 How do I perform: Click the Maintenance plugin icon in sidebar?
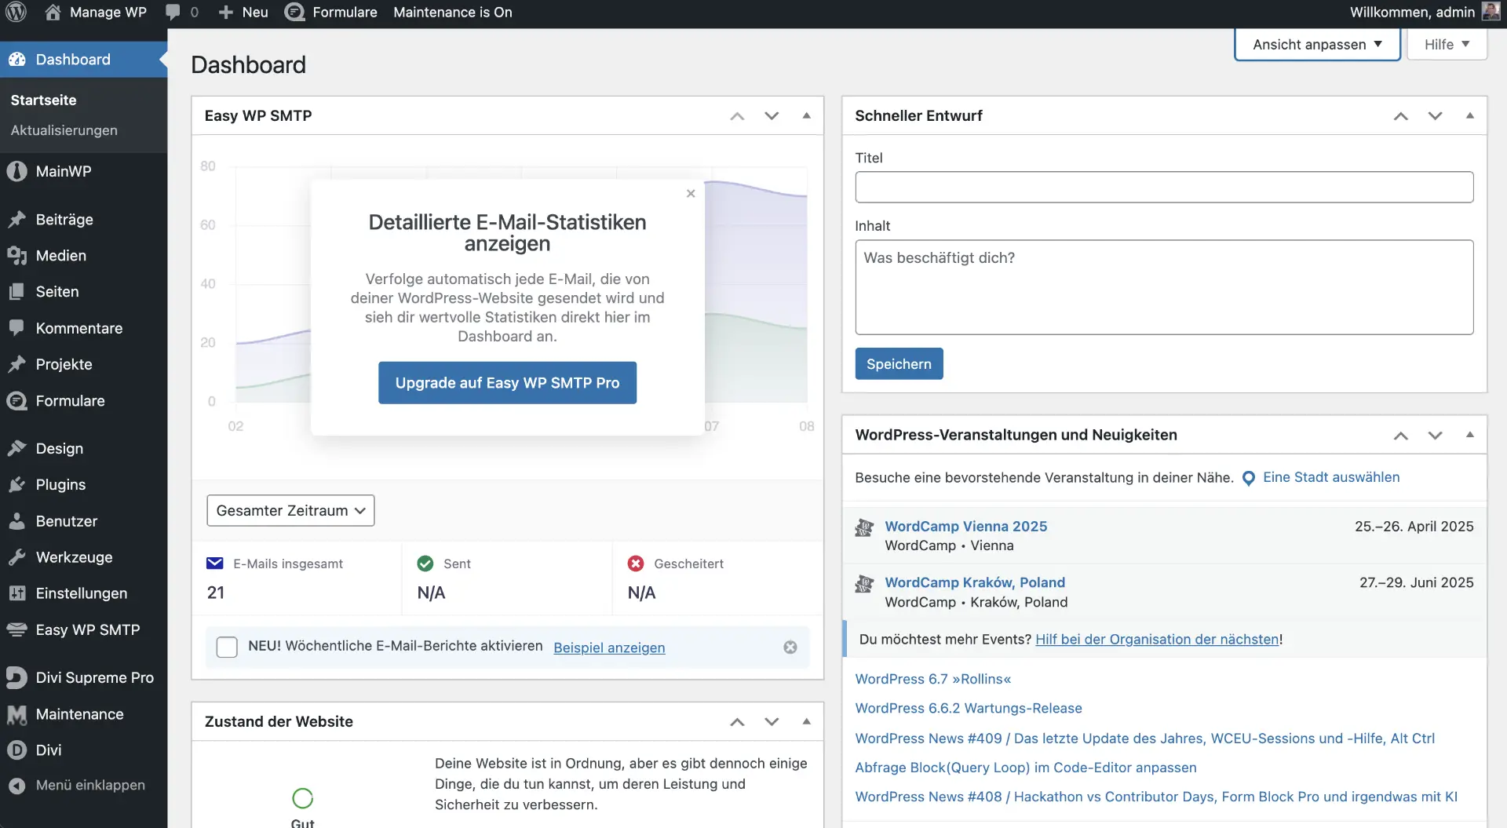pyautogui.click(x=16, y=714)
